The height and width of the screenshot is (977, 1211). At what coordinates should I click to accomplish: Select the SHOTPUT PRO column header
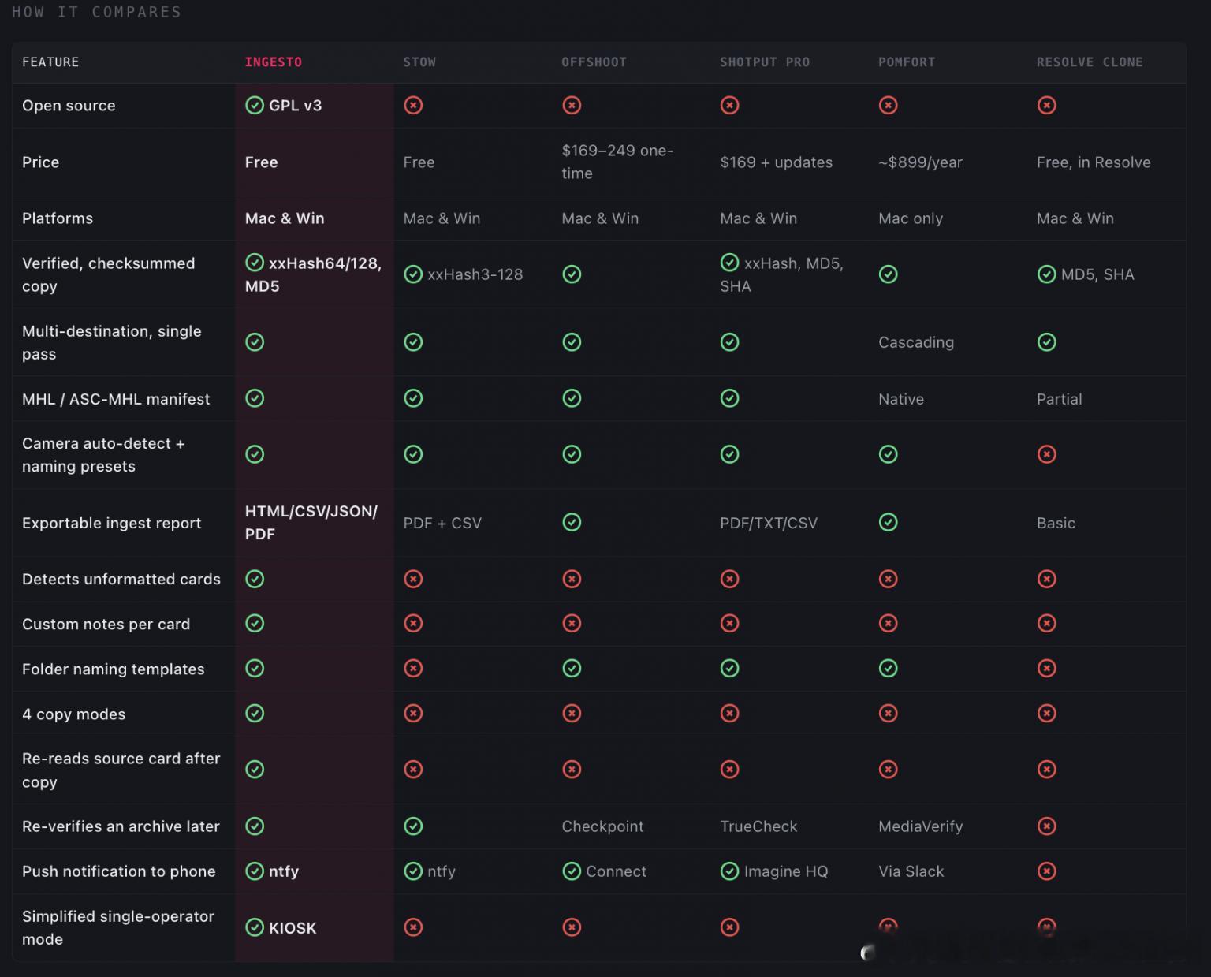click(765, 62)
